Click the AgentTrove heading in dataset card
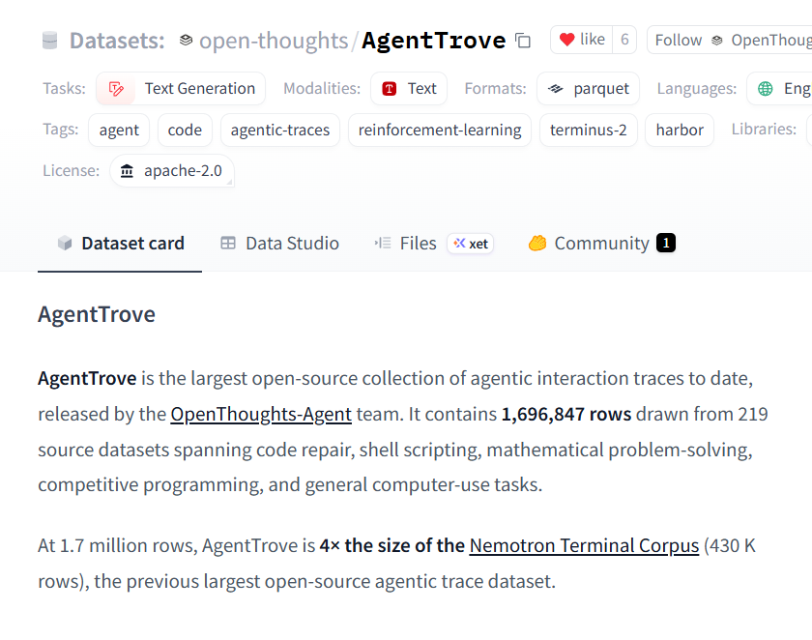812x640 pixels. coord(97,314)
